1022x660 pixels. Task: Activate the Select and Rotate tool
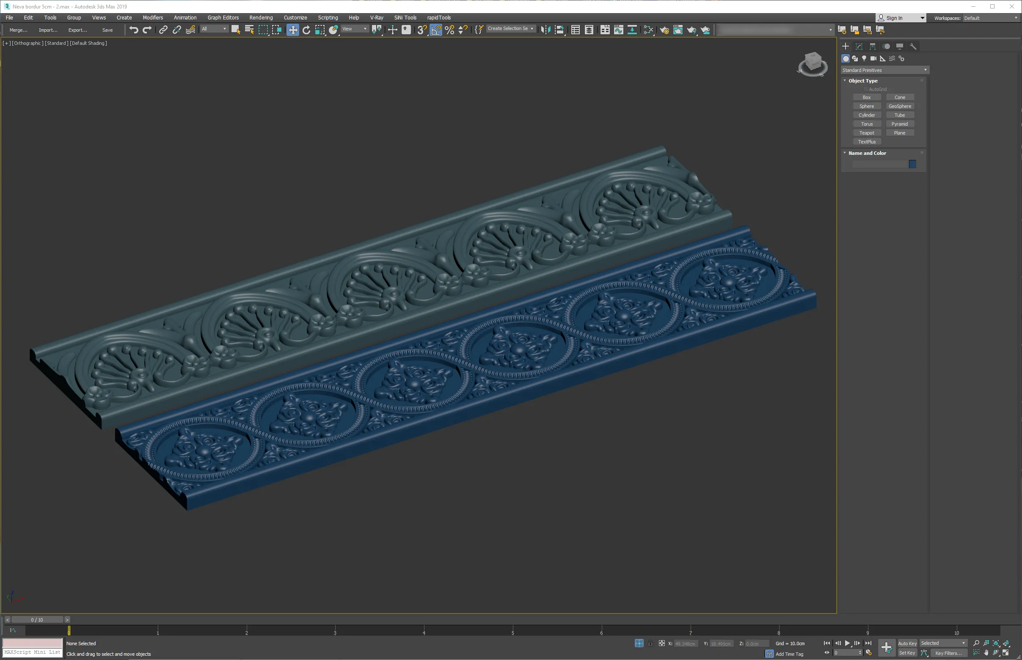(306, 30)
